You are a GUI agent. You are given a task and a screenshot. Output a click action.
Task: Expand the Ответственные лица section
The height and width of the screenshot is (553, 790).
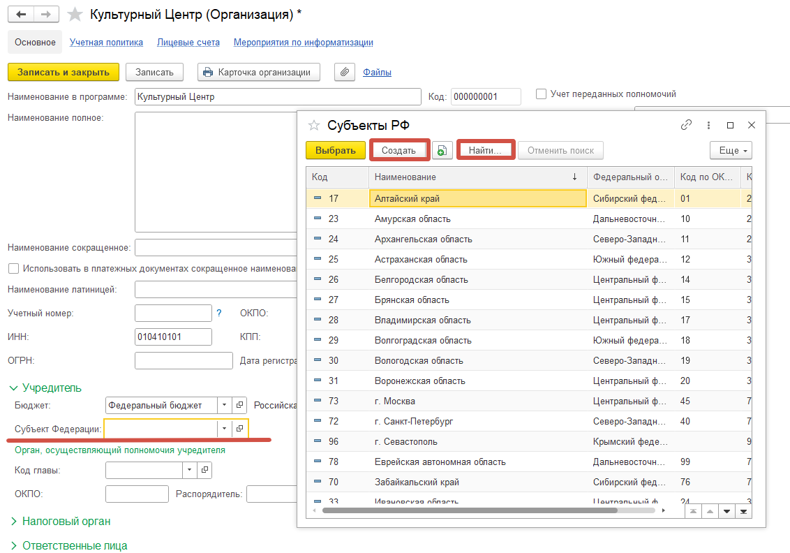coord(69,545)
